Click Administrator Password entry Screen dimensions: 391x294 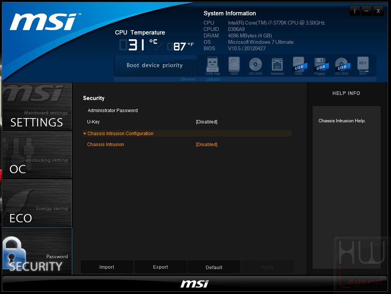pyautogui.click(x=112, y=111)
